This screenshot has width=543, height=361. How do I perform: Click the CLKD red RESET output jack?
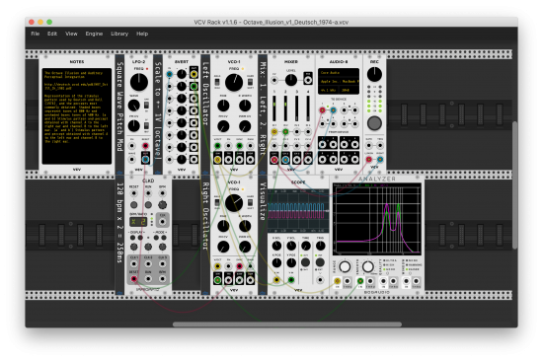133,278
